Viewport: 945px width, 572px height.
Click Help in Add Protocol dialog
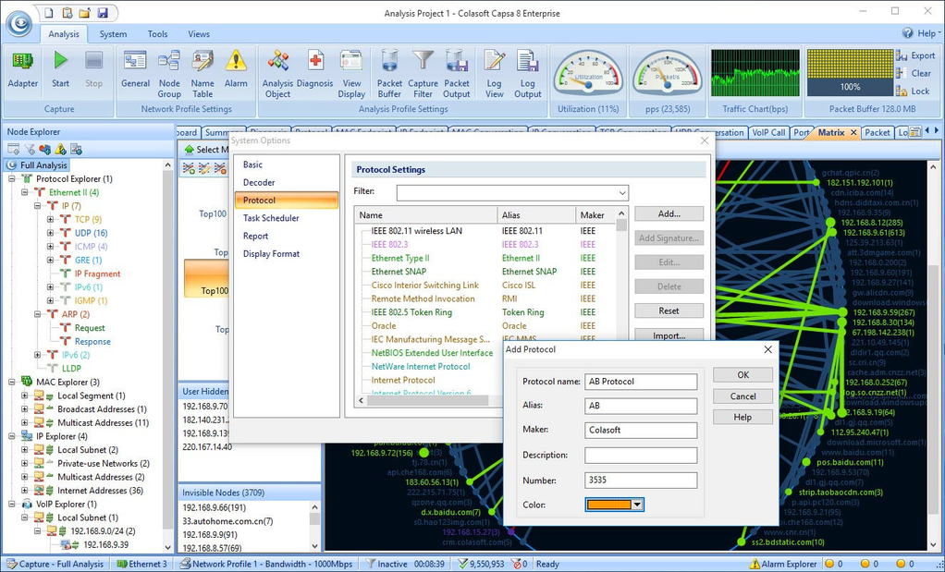pyautogui.click(x=742, y=418)
